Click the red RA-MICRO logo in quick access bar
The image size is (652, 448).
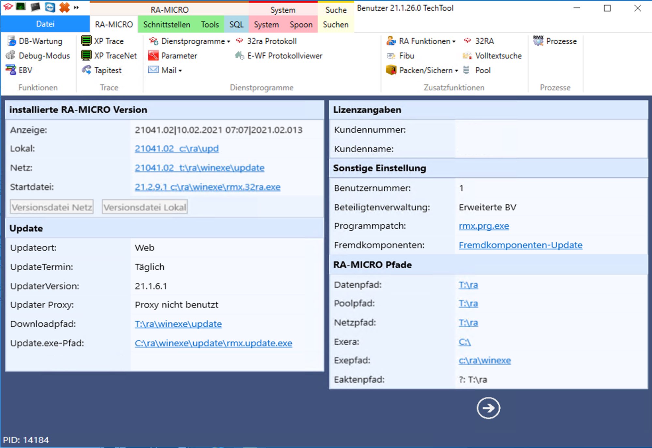click(8, 7)
